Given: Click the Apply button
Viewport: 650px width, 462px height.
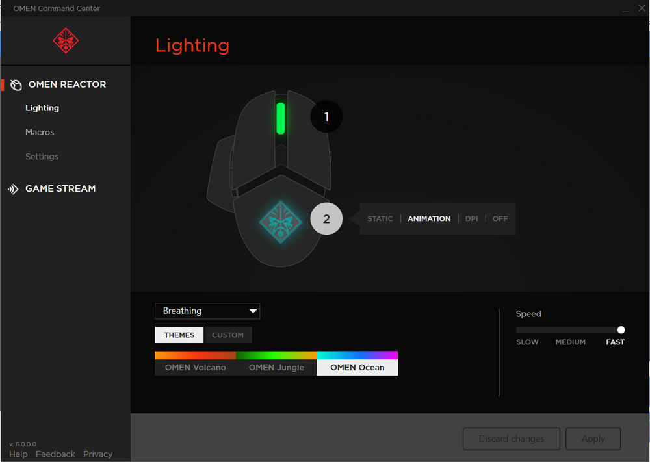Looking at the screenshot, I should (593, 439).
